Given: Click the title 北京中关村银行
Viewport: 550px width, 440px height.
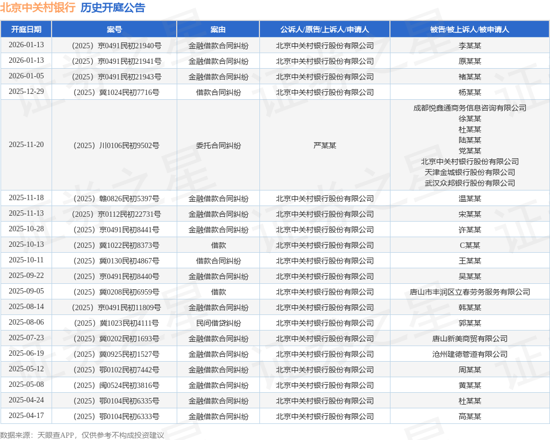Looking at the screenshot, I should click(x=38, y=8).
